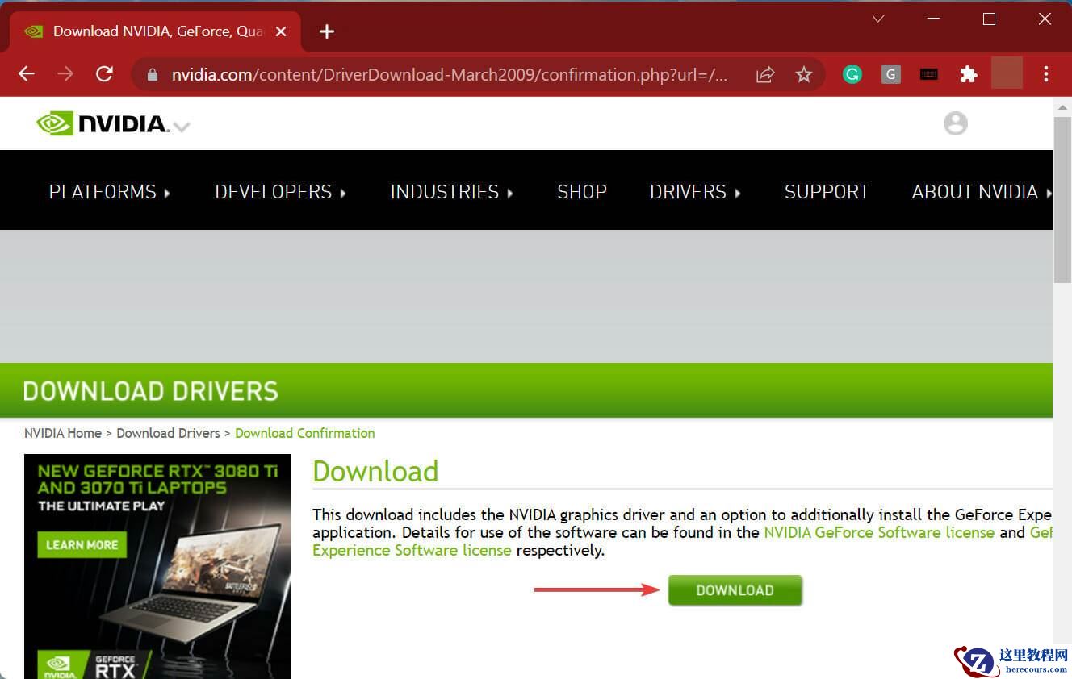Open the GeForce RTX laptop ad image
Screen dimensions: 1072x679
pyautogui.click(x=157, y=566)
